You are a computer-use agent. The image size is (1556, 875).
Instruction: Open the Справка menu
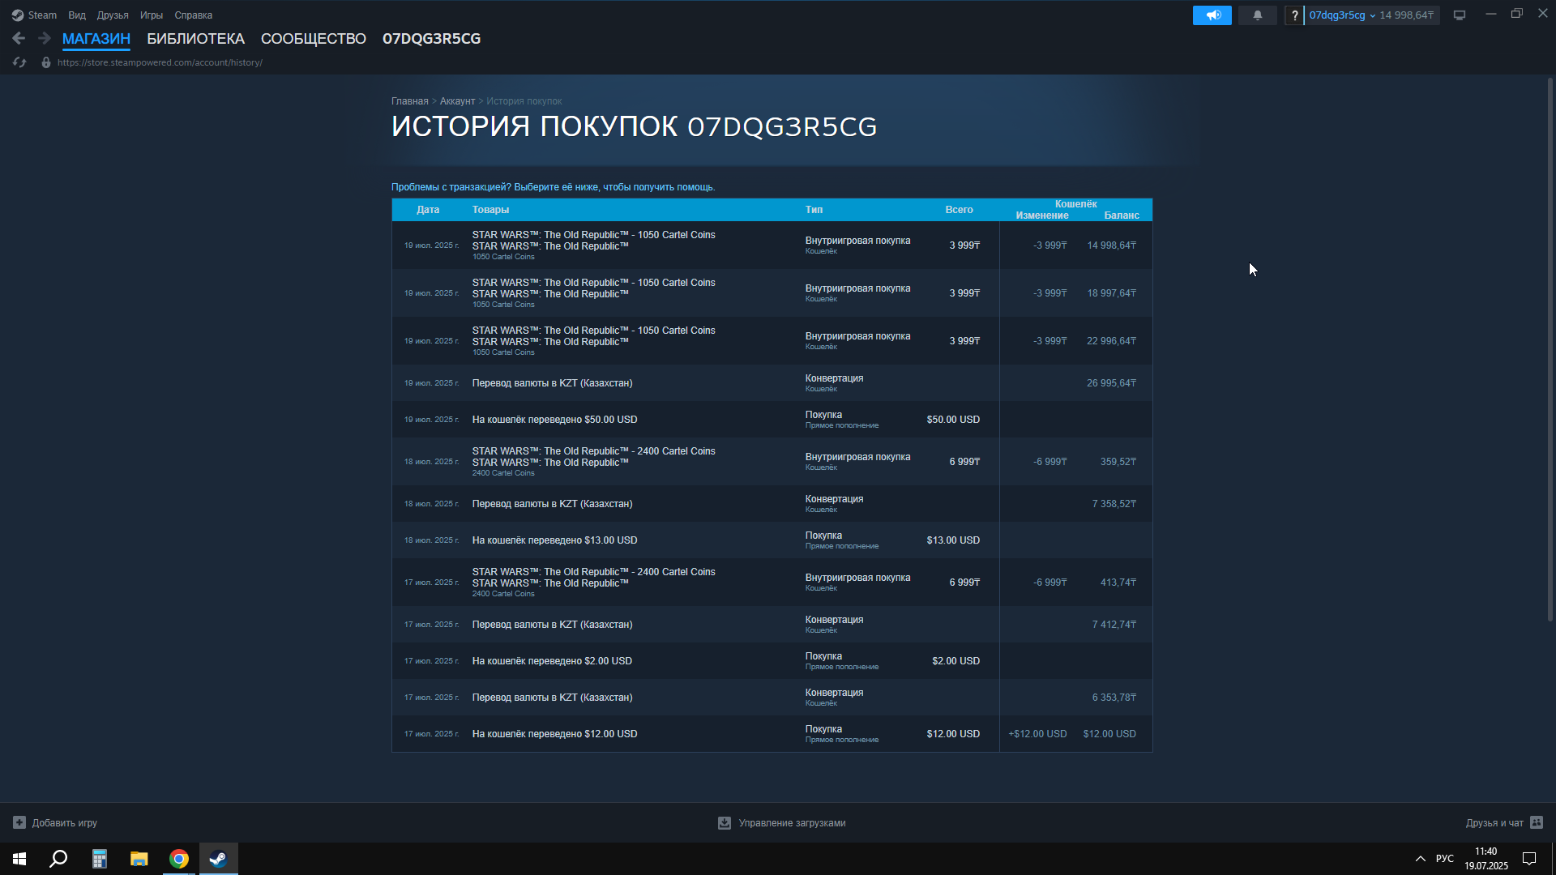coord(194,15)
